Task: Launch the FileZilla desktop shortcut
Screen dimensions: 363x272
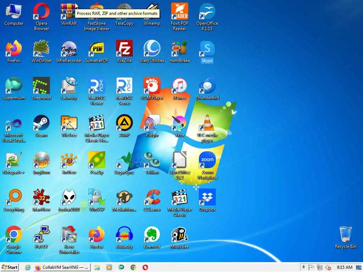Action: [x=124, y=51]
